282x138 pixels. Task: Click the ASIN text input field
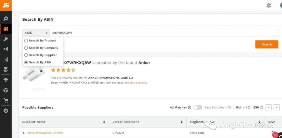click(164, 33)
